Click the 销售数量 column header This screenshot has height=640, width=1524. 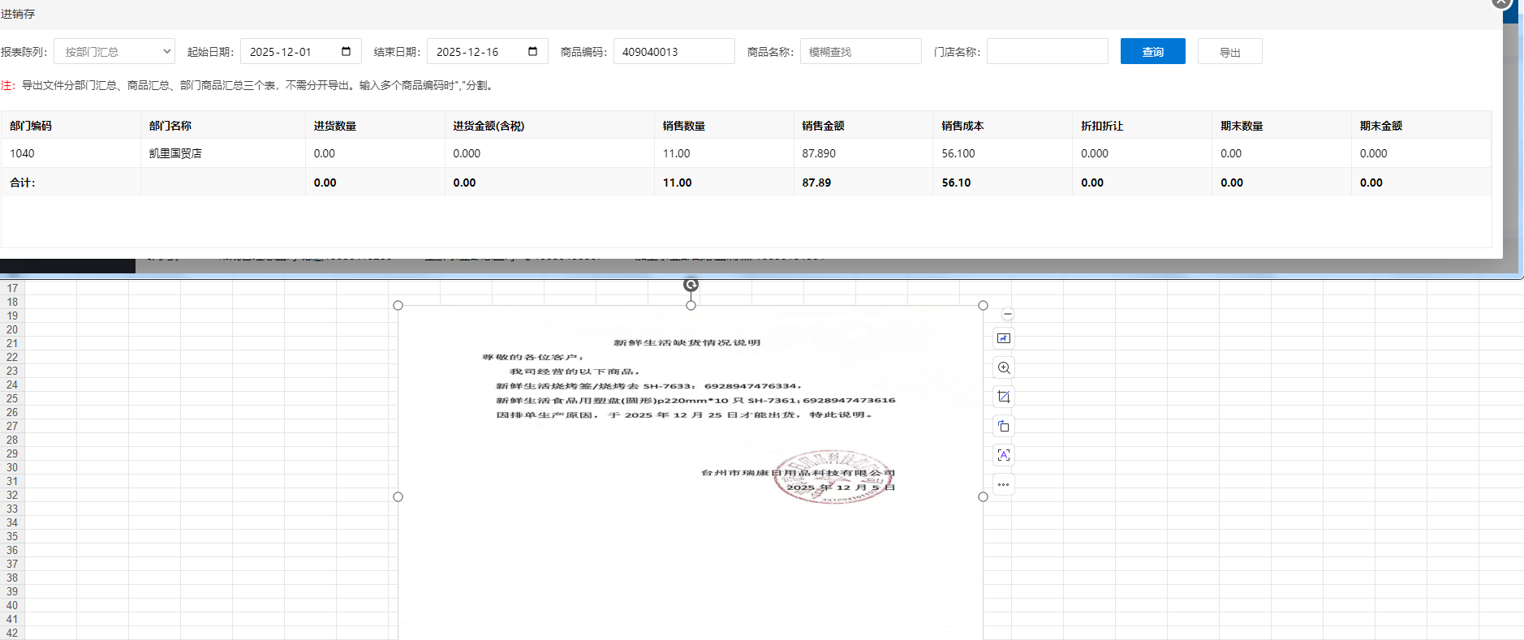683,126
